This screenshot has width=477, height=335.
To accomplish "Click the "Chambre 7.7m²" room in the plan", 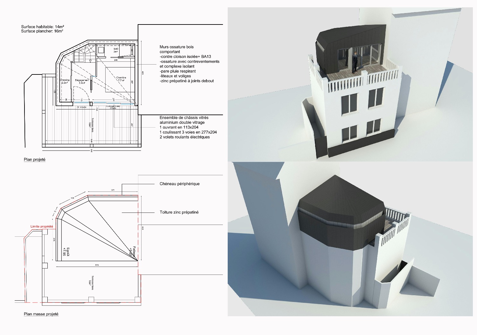I will click(x=121, y=79).
